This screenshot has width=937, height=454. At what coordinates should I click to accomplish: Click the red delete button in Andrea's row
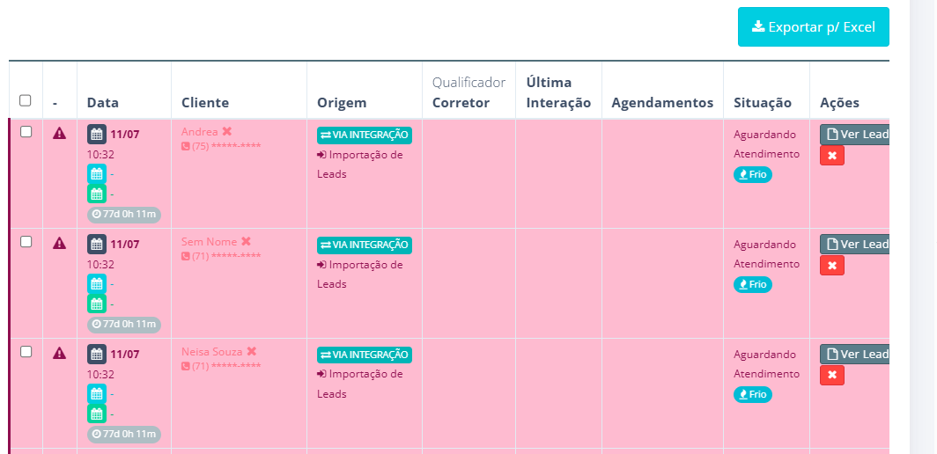pos(832,156)
